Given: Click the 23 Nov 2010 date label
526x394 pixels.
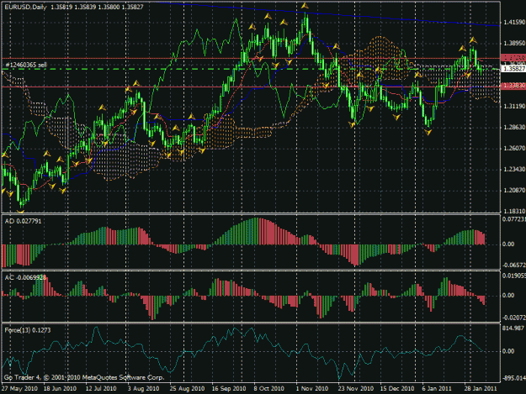Looking at the screenshot, I should 356,389.
